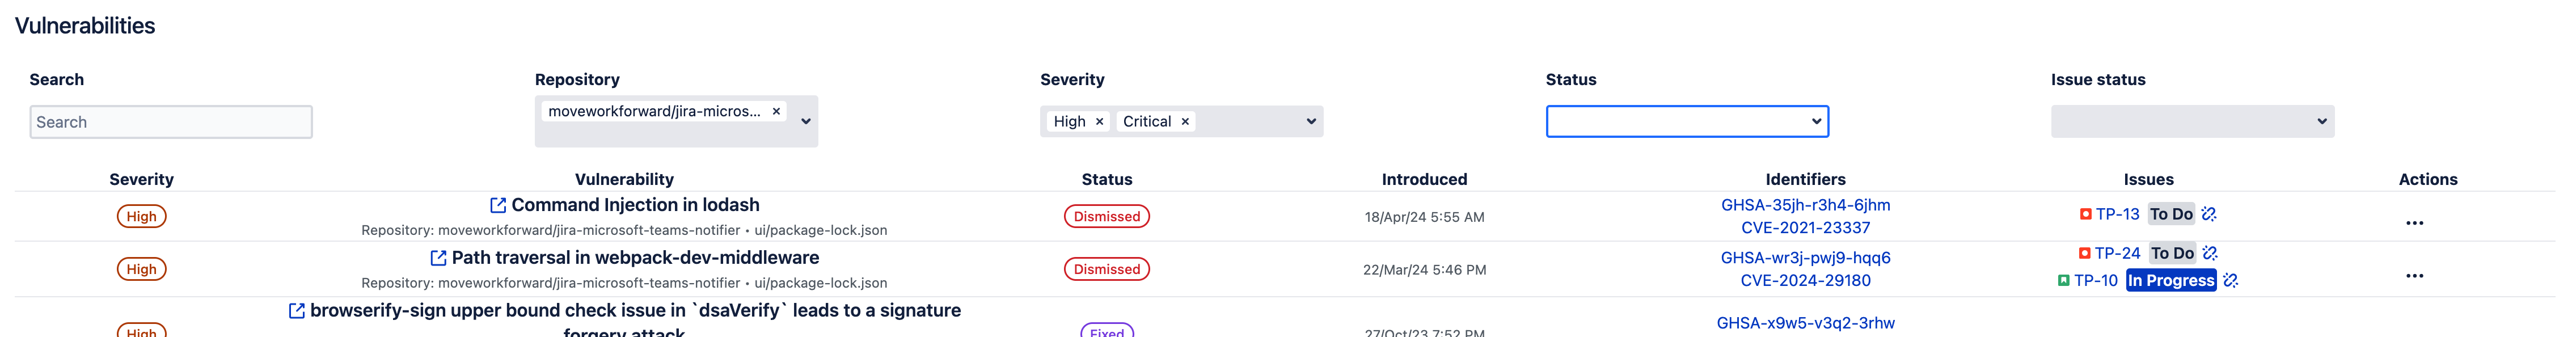Remove the Critical severity filter tag

[x=1185, y=122]
